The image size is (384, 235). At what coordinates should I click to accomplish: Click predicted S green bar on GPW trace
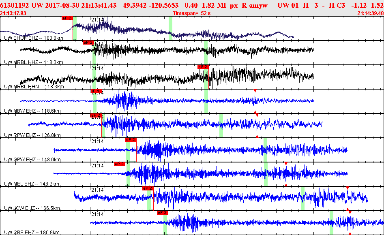tap(265, 150)
